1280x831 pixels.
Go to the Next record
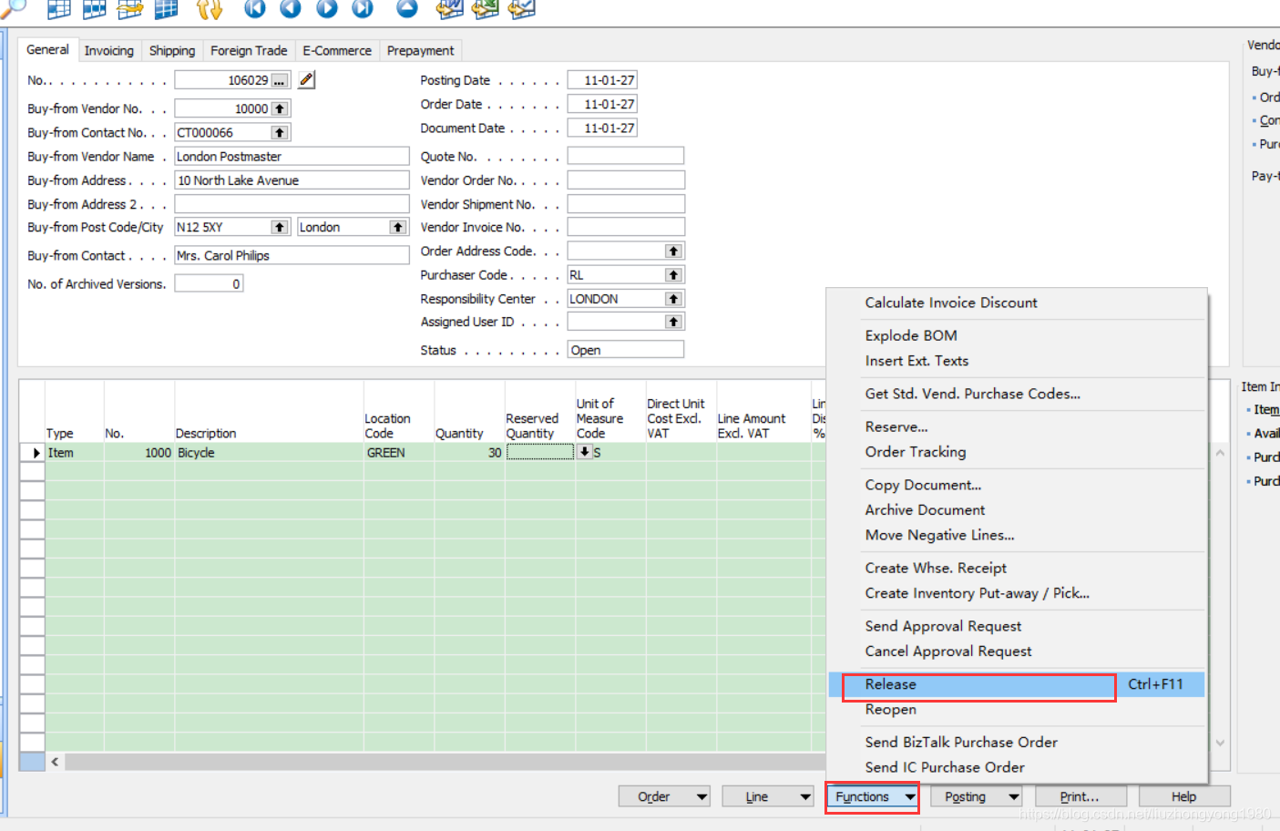[326, 8]
